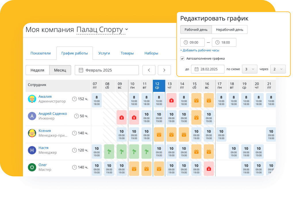This screenshot has width=293, height=197.
Task: Click the sick leave icon on Амалия's schedule
Action: [x=171, y=101]
